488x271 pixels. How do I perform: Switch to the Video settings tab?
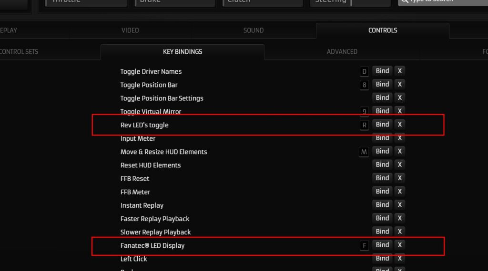click(130, 30)
